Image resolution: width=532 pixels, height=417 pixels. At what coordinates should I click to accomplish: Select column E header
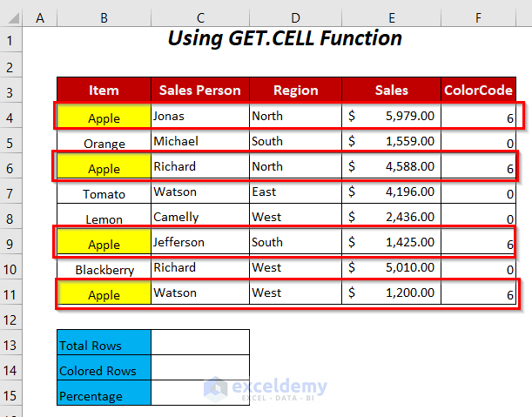pyautogui.click(x=391, y=16)
